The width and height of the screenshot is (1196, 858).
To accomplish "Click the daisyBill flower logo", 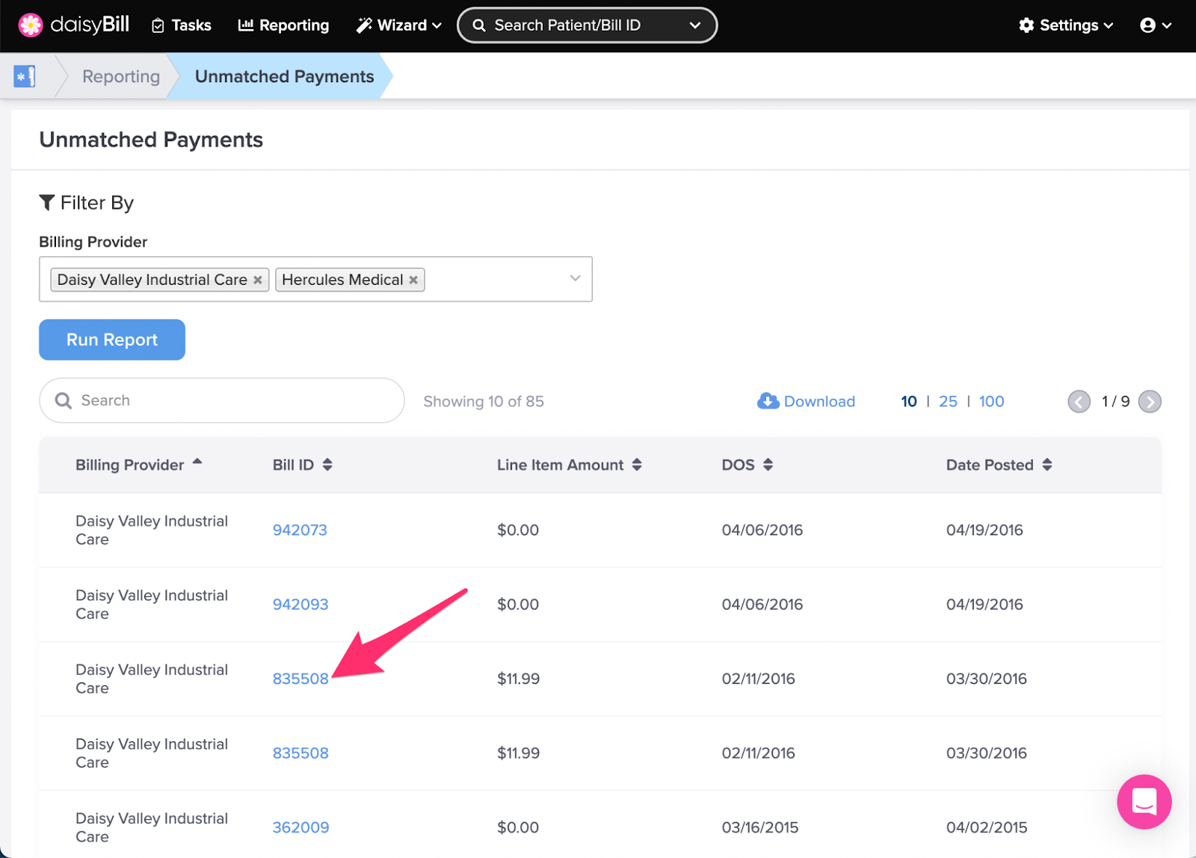I will click(x=31, y=25).
